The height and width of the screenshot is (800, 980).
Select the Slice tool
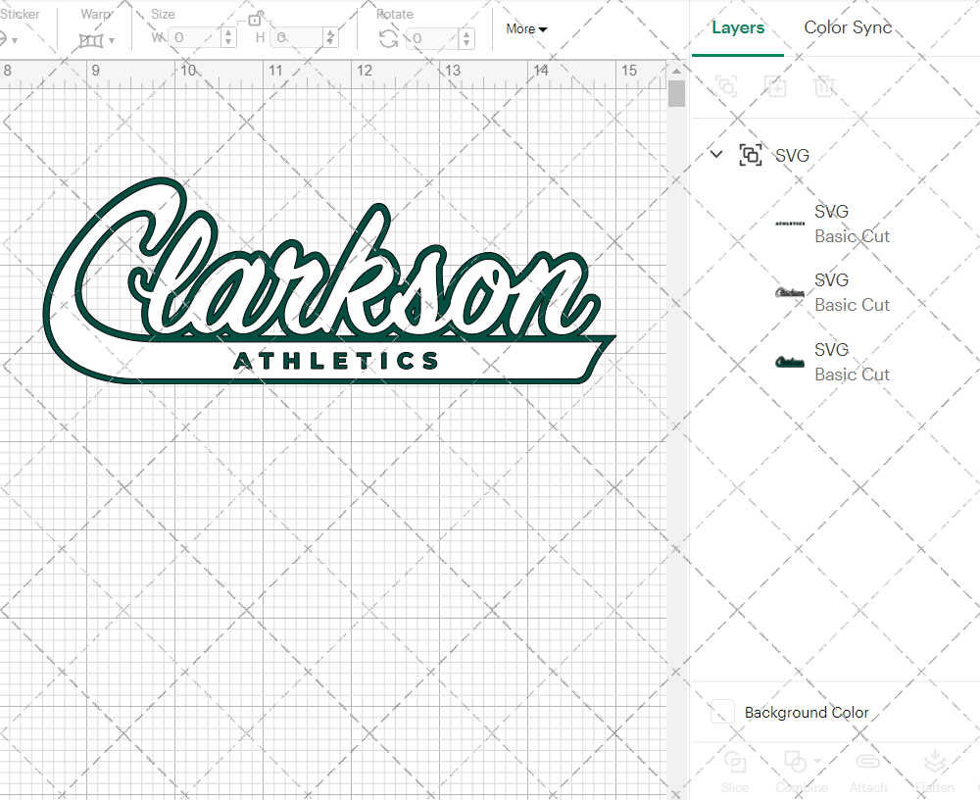735,770
